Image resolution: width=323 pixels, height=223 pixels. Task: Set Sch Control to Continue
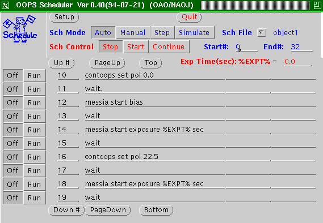click(x=169, y=46)
